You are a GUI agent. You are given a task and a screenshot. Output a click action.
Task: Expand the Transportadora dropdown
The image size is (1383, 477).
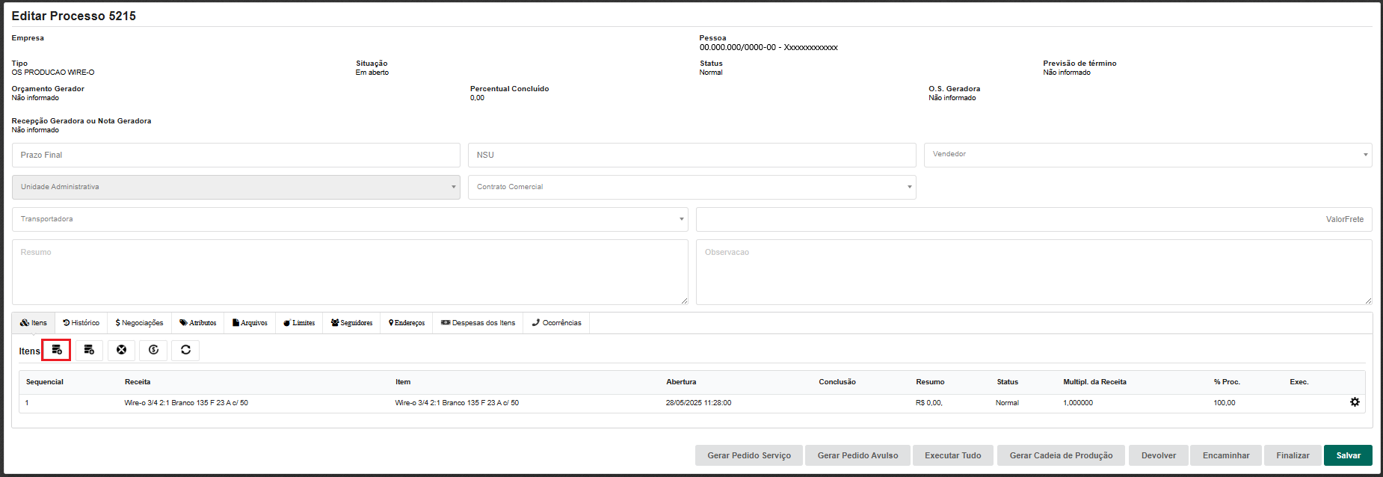click(350, 219)
